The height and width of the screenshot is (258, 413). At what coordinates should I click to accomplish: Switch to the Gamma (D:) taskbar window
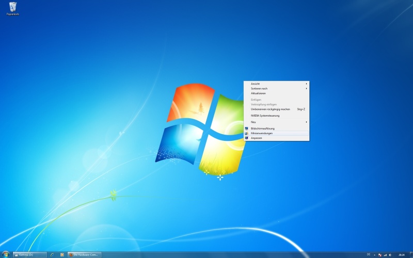point(30,255)
